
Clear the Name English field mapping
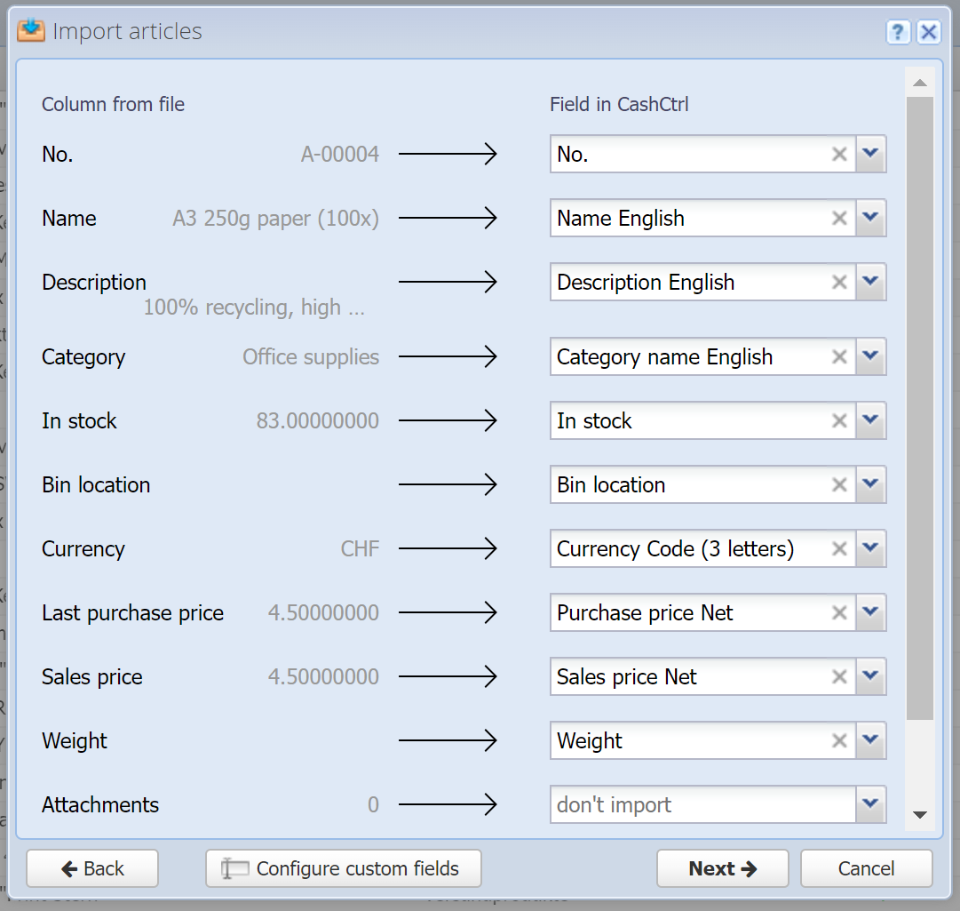click(x=839, y=218)
